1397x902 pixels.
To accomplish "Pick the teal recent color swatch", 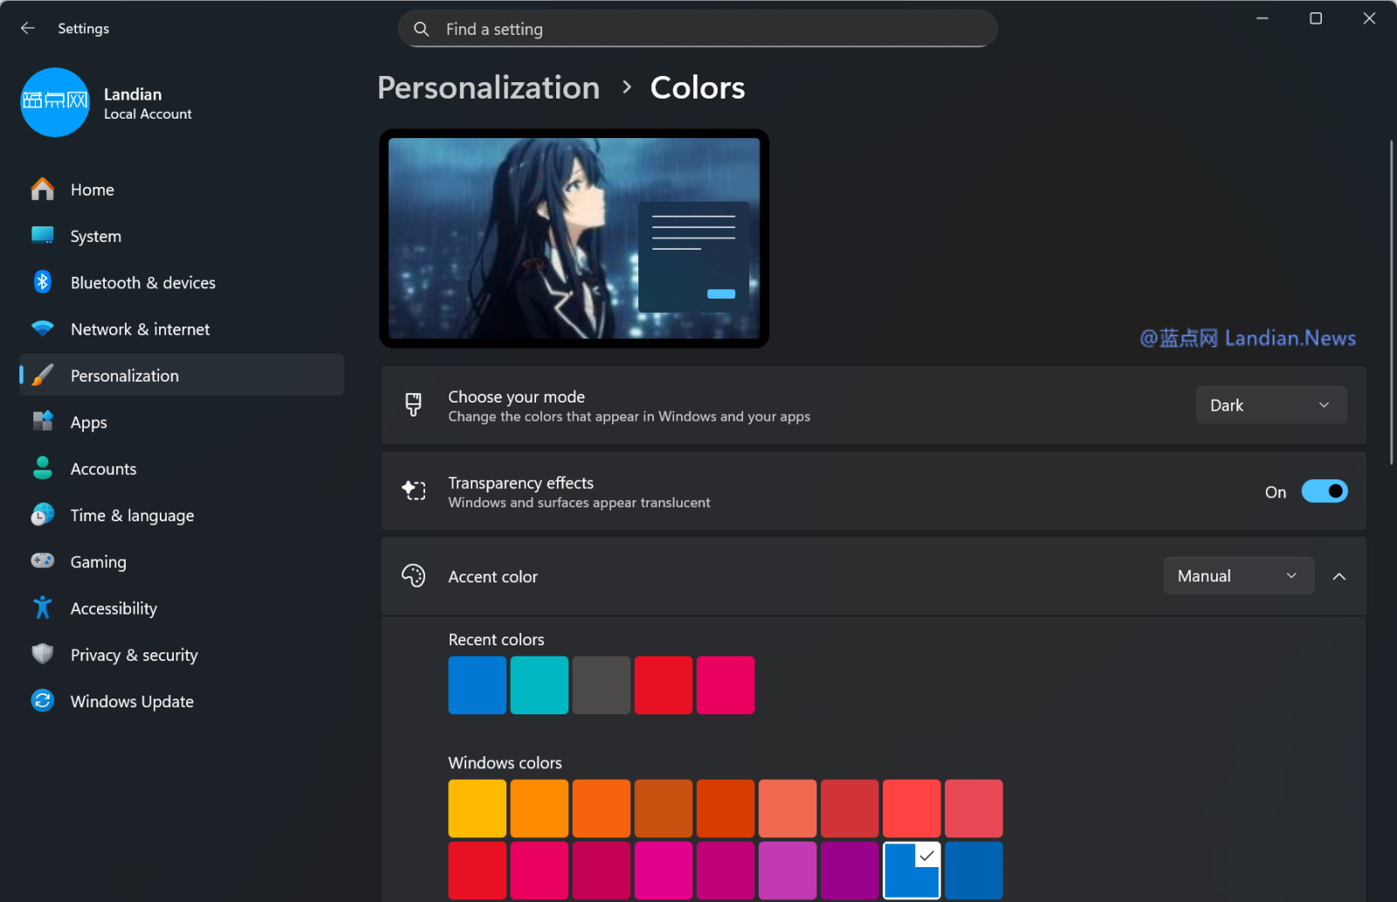I will click(x=539, y=685).
